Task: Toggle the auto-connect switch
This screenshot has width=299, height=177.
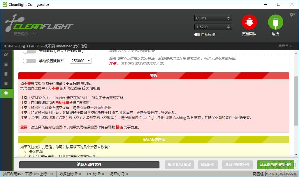Action: 197,35
